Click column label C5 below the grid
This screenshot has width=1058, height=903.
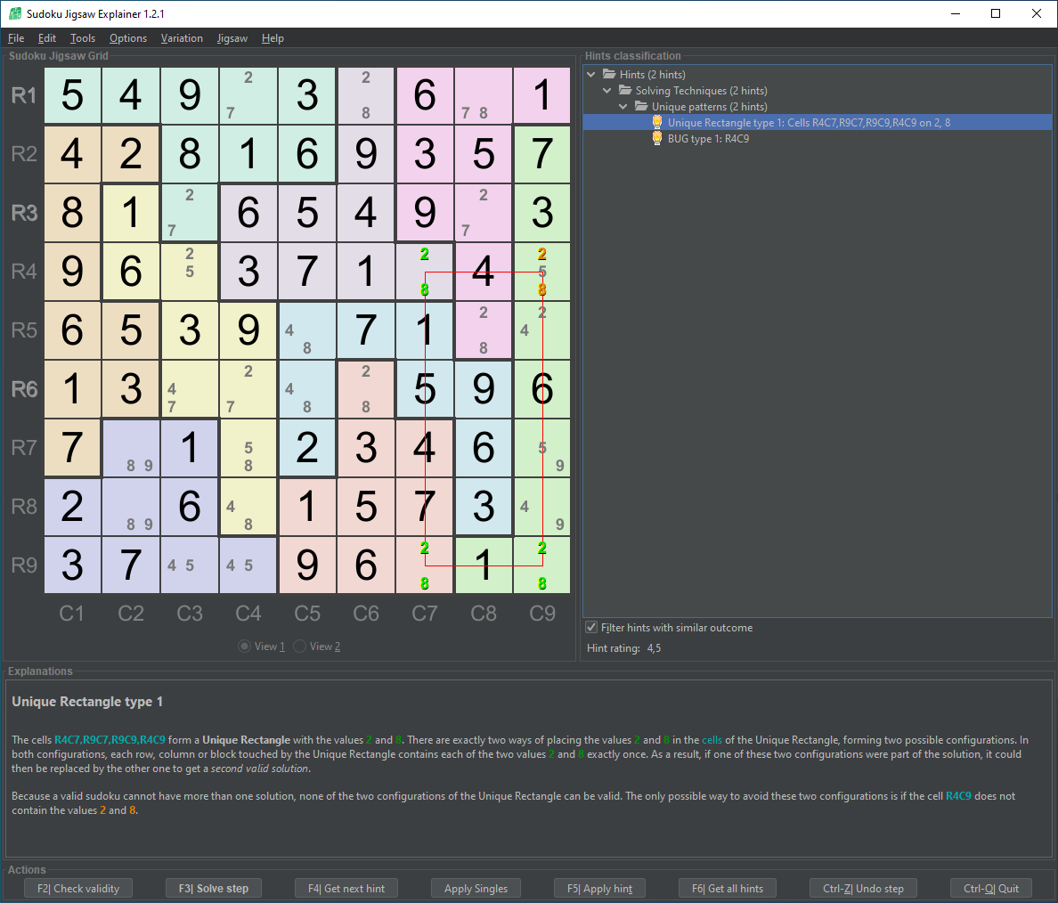(x=307, y=613)
